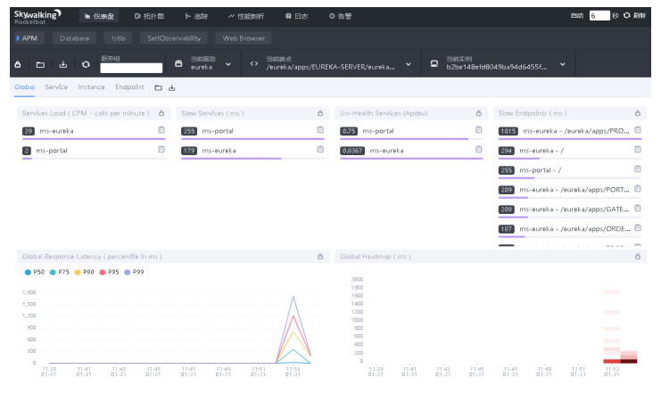This screenshot has height=402, width=661.
Task: Select the SelfObservability dashboard template
Action: point(174,38)
